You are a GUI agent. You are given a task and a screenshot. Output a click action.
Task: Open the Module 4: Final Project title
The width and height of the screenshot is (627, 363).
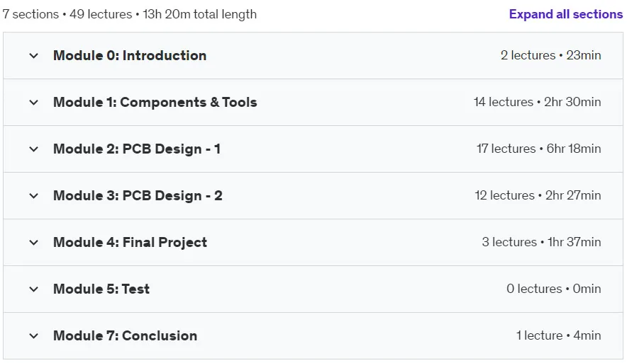(x=130, y=242)
